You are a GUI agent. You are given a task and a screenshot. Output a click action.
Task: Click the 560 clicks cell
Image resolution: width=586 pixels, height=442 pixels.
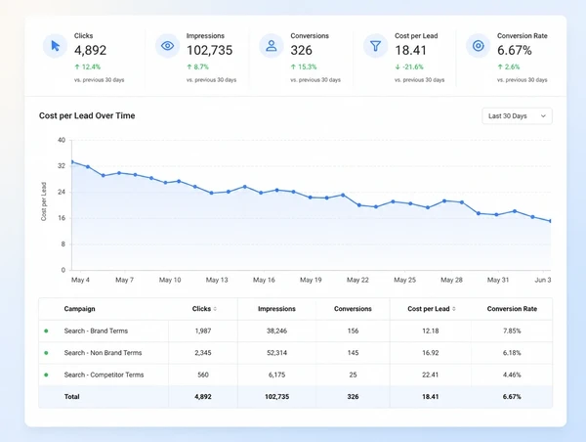(203, 375)
